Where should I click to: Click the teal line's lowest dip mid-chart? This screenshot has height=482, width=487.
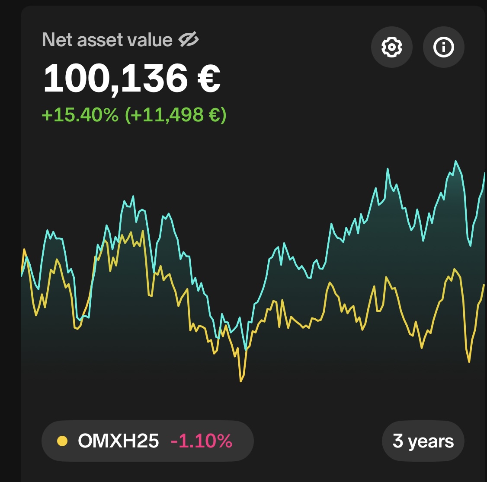pos(246,349)
